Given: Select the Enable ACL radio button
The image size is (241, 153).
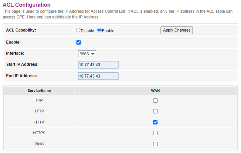Looking at the screenshot, I should point(99,30).
